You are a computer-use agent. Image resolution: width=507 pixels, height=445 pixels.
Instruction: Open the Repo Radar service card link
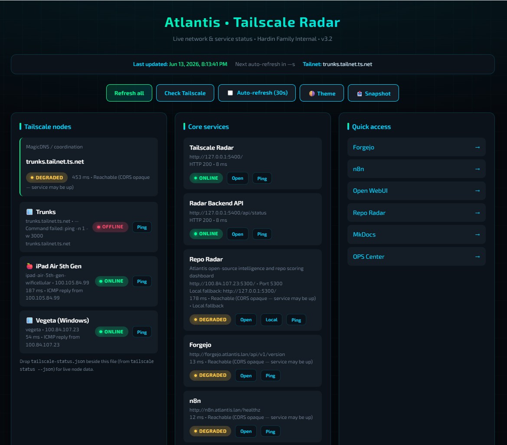click(x=246, y=320)
